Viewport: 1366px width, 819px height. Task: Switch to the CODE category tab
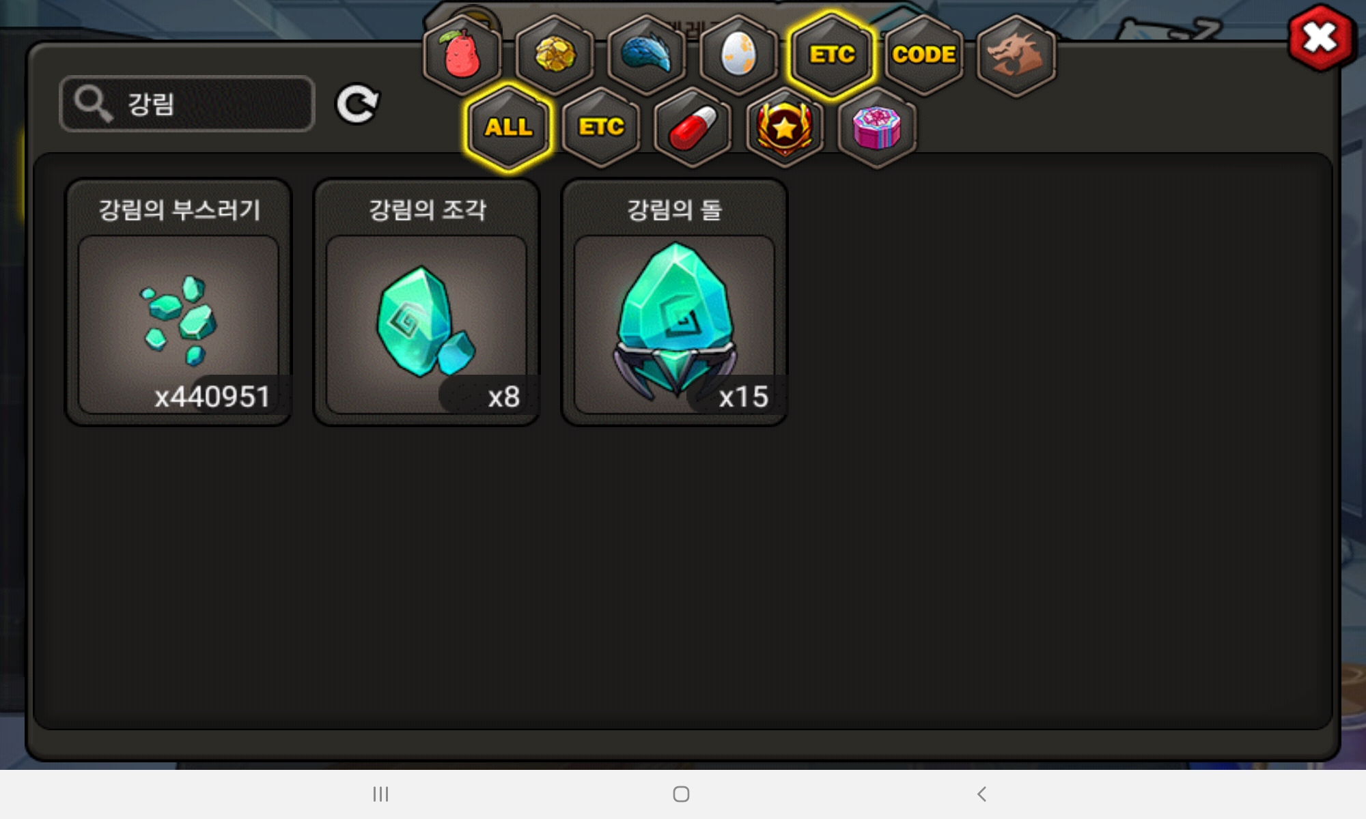pos(924,55)
